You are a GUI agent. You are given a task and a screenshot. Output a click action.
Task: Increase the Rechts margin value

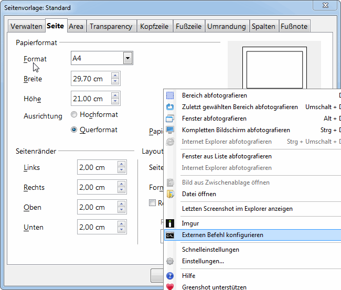coord(121,184)
